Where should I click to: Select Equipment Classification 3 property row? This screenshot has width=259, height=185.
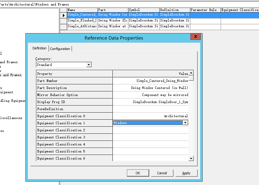74,137
